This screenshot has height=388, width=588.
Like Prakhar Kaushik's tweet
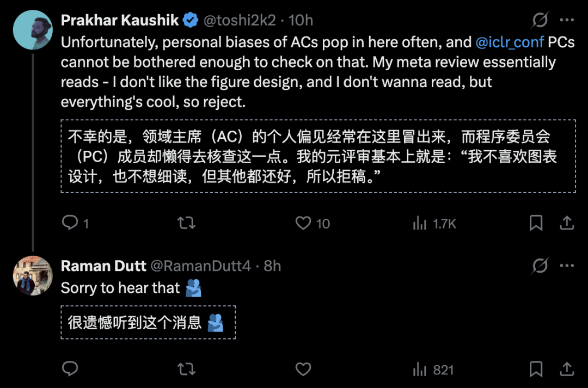pyautogui.click(x=303, y=223)
